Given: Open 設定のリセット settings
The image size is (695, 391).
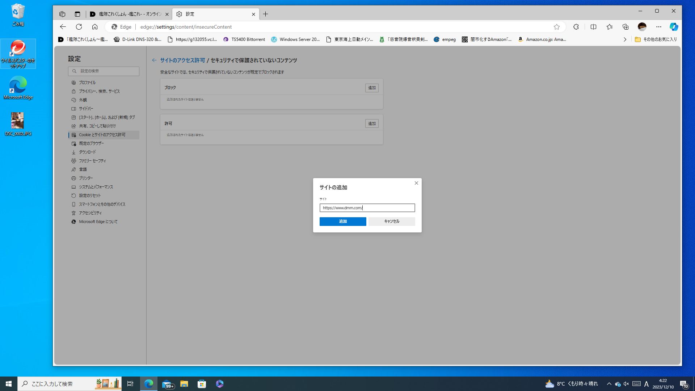Looking at the screenshot, I should point(104,195).
